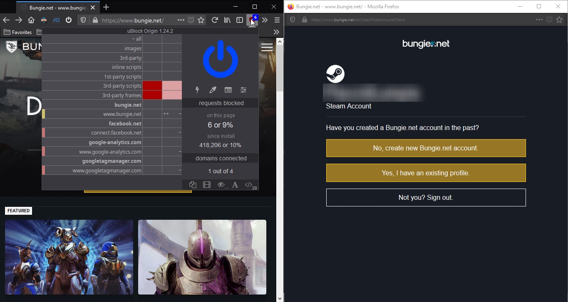The height and width of the screenshot is (302, 568).
Task: Click the bungie.net logo in right window
Action: tap(426, 44)
